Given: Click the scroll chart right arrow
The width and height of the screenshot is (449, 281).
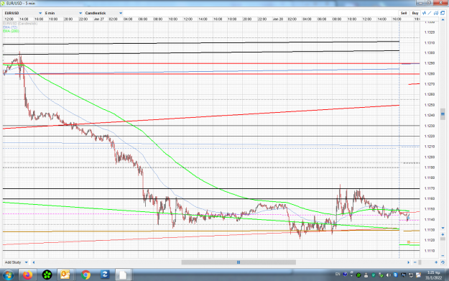Looking at the screenshot, I should [x=408, y=262].
